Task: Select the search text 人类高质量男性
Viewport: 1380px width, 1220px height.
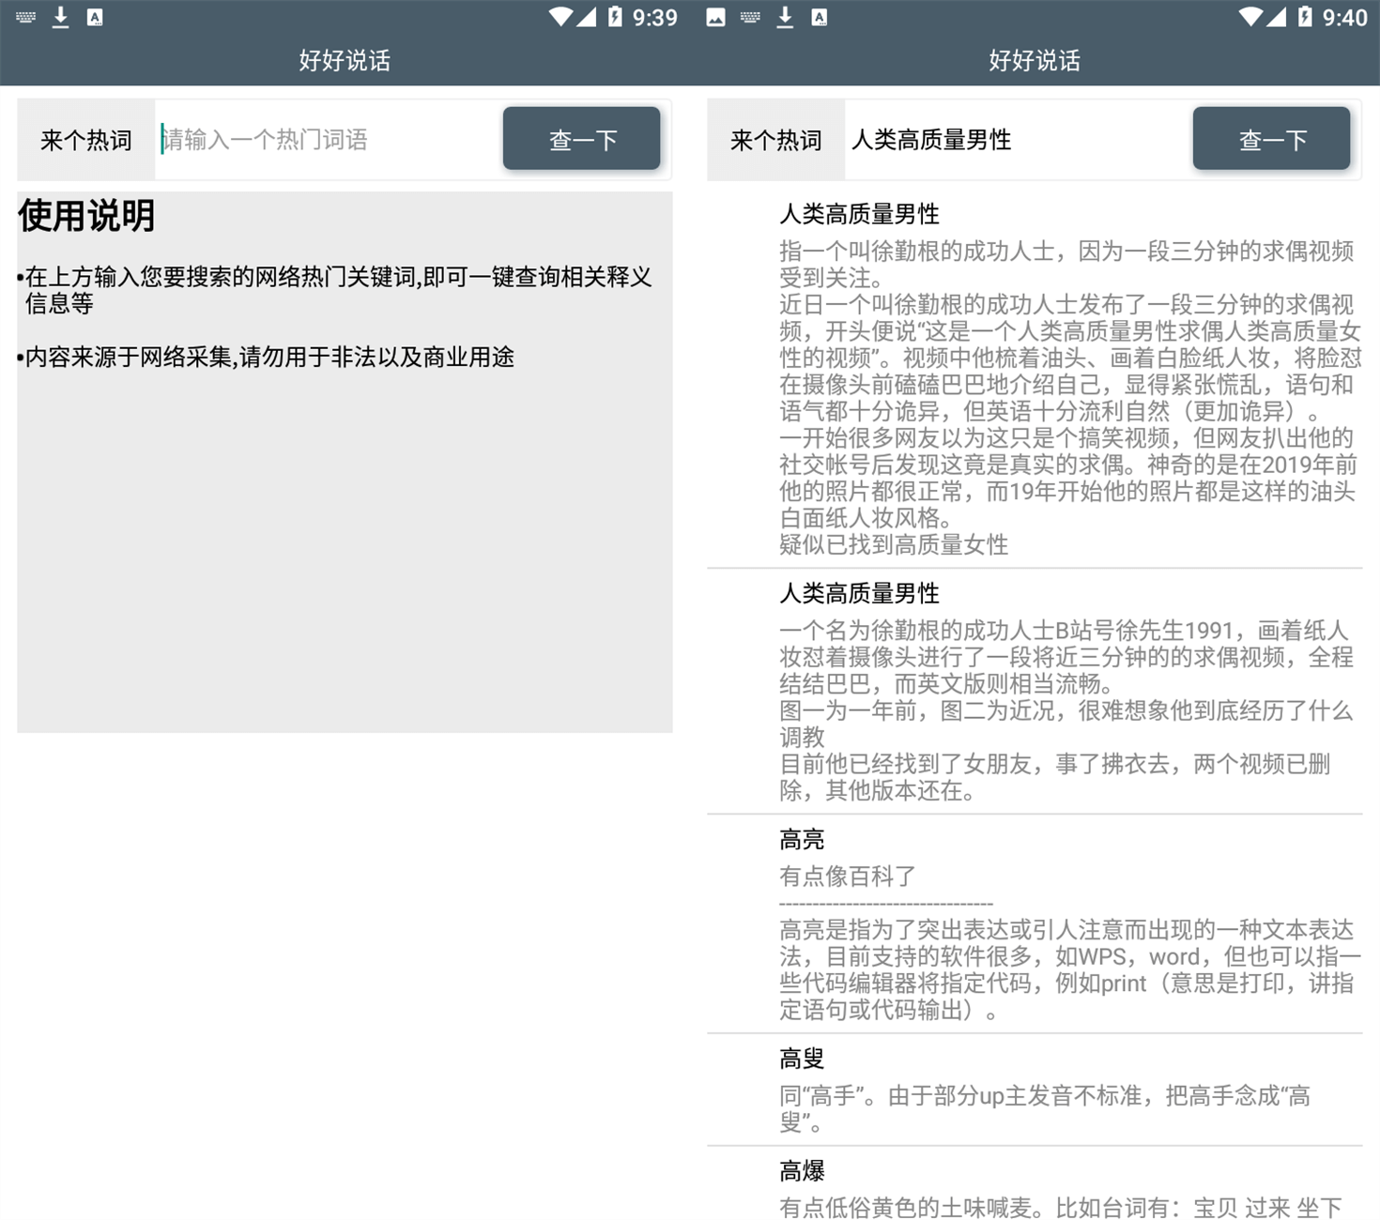Action: [x=931, y=139]
